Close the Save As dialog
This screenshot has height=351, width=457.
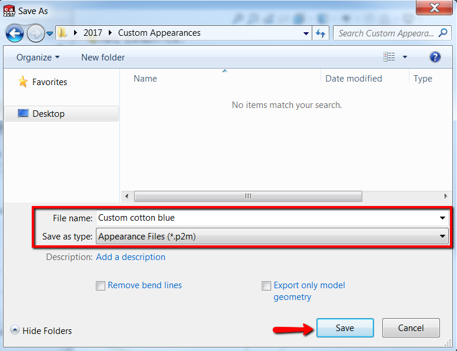pyautogui.click(x=434, y=7)
